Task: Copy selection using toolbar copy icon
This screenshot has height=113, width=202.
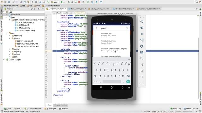Action: (x=25, y=2)
